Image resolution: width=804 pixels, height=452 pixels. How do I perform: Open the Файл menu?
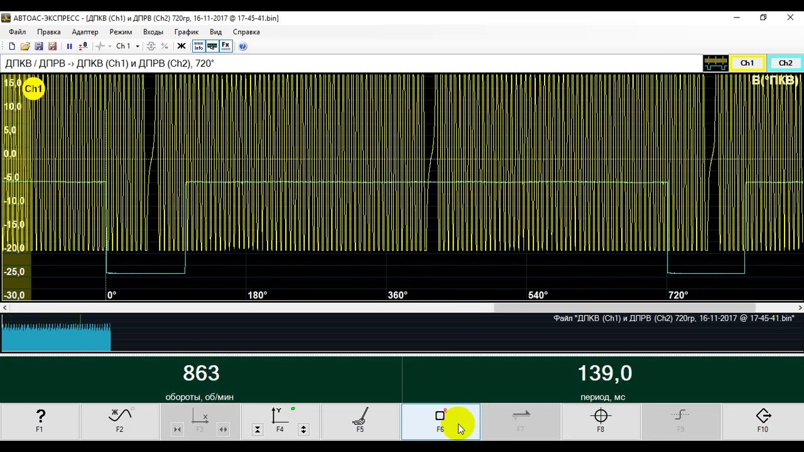18,32
